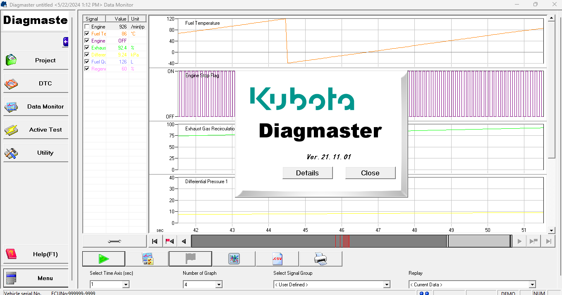The width and height of the screenshot is (562, 295).
Task: Click the Fuel Temperature graph
Action: click(x=360, y=41)
